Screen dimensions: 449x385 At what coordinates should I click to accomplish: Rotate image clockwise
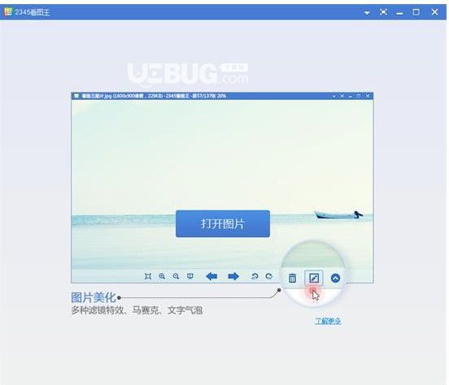[269, 276]
